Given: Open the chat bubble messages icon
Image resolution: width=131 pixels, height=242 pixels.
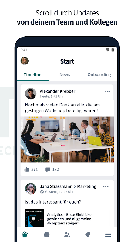Looking at the screenshot, I should 47,235.
